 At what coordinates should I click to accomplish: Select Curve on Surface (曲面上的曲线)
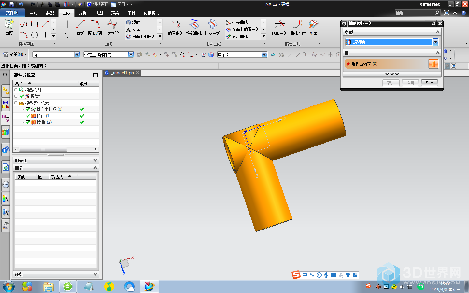pos(141,36)
